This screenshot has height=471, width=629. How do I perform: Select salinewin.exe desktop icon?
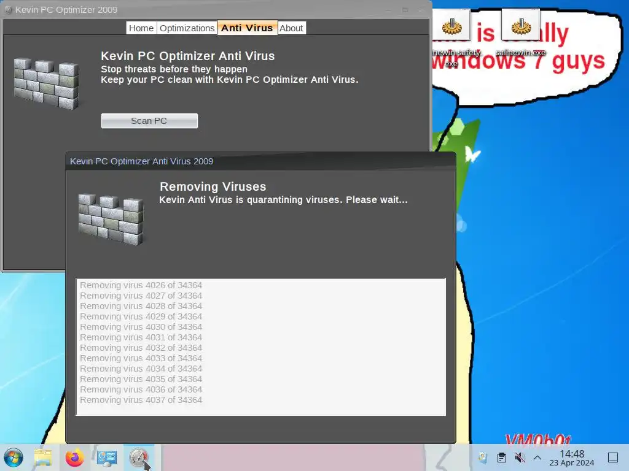coord(521,34)
